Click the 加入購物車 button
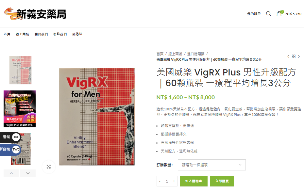The height and width of the screenshot is (192, 304). click(x=194, y=181)
